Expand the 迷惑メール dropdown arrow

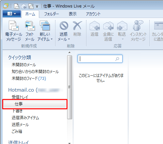[x=69, y=39]
